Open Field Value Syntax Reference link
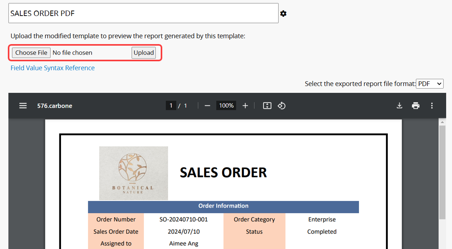 pyautogui.click(x=52, y=68)
